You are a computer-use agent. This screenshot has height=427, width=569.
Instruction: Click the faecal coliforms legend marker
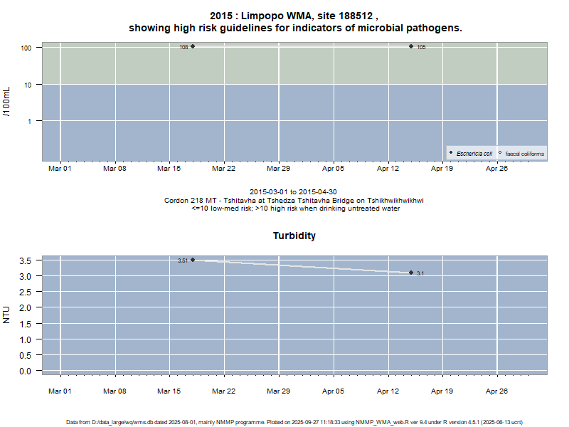click(x=500, y=153)
